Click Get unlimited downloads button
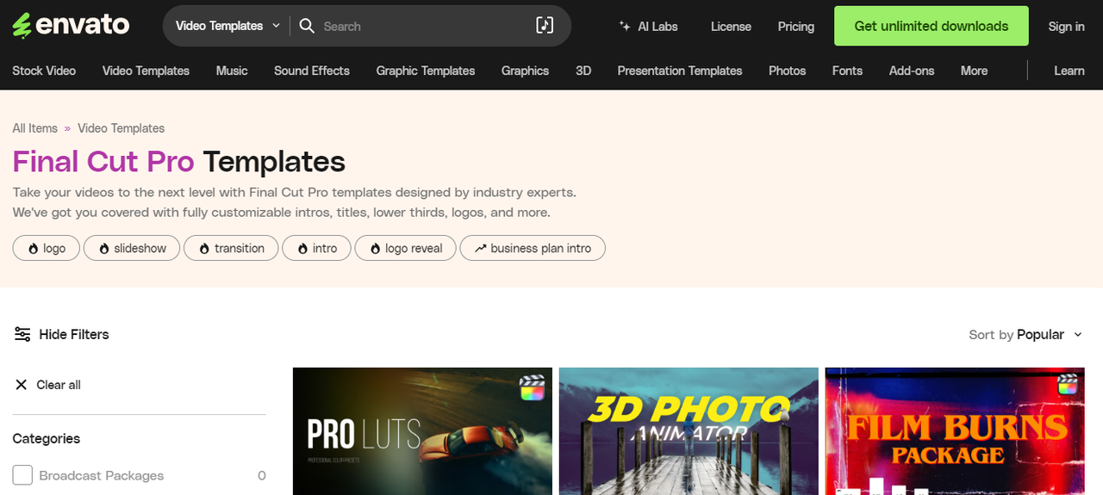 (x=932, y=26)
